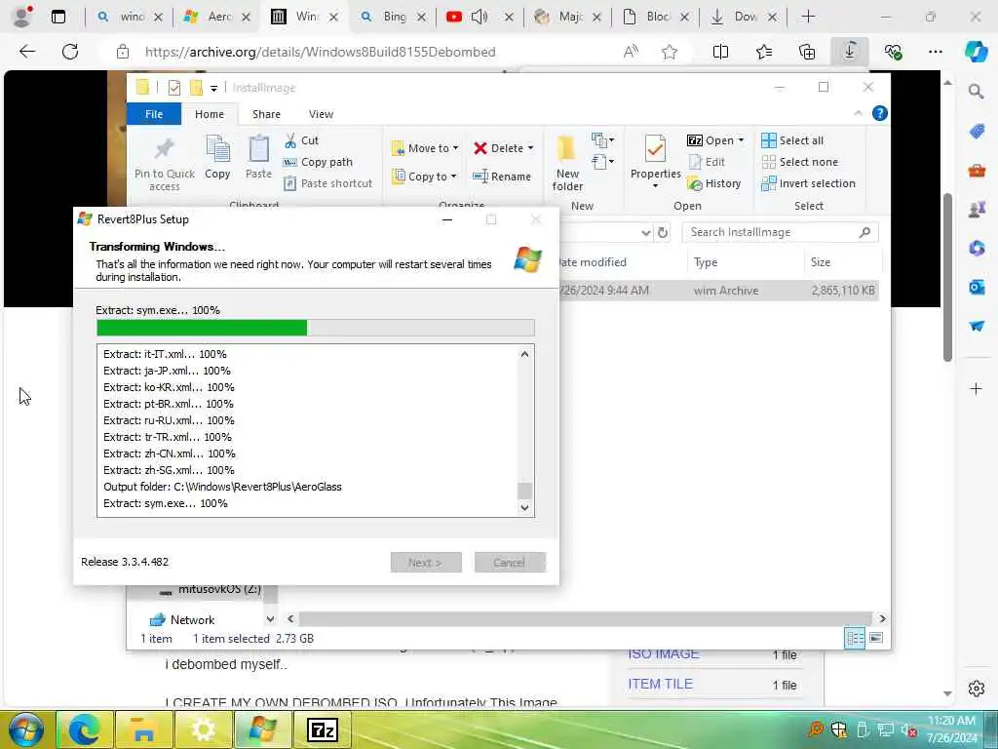Image resolution: width=998 pixels, height=749 pixels.
Task: Collapse the Explorer ribbon chevron
Action: coord(858,113)
